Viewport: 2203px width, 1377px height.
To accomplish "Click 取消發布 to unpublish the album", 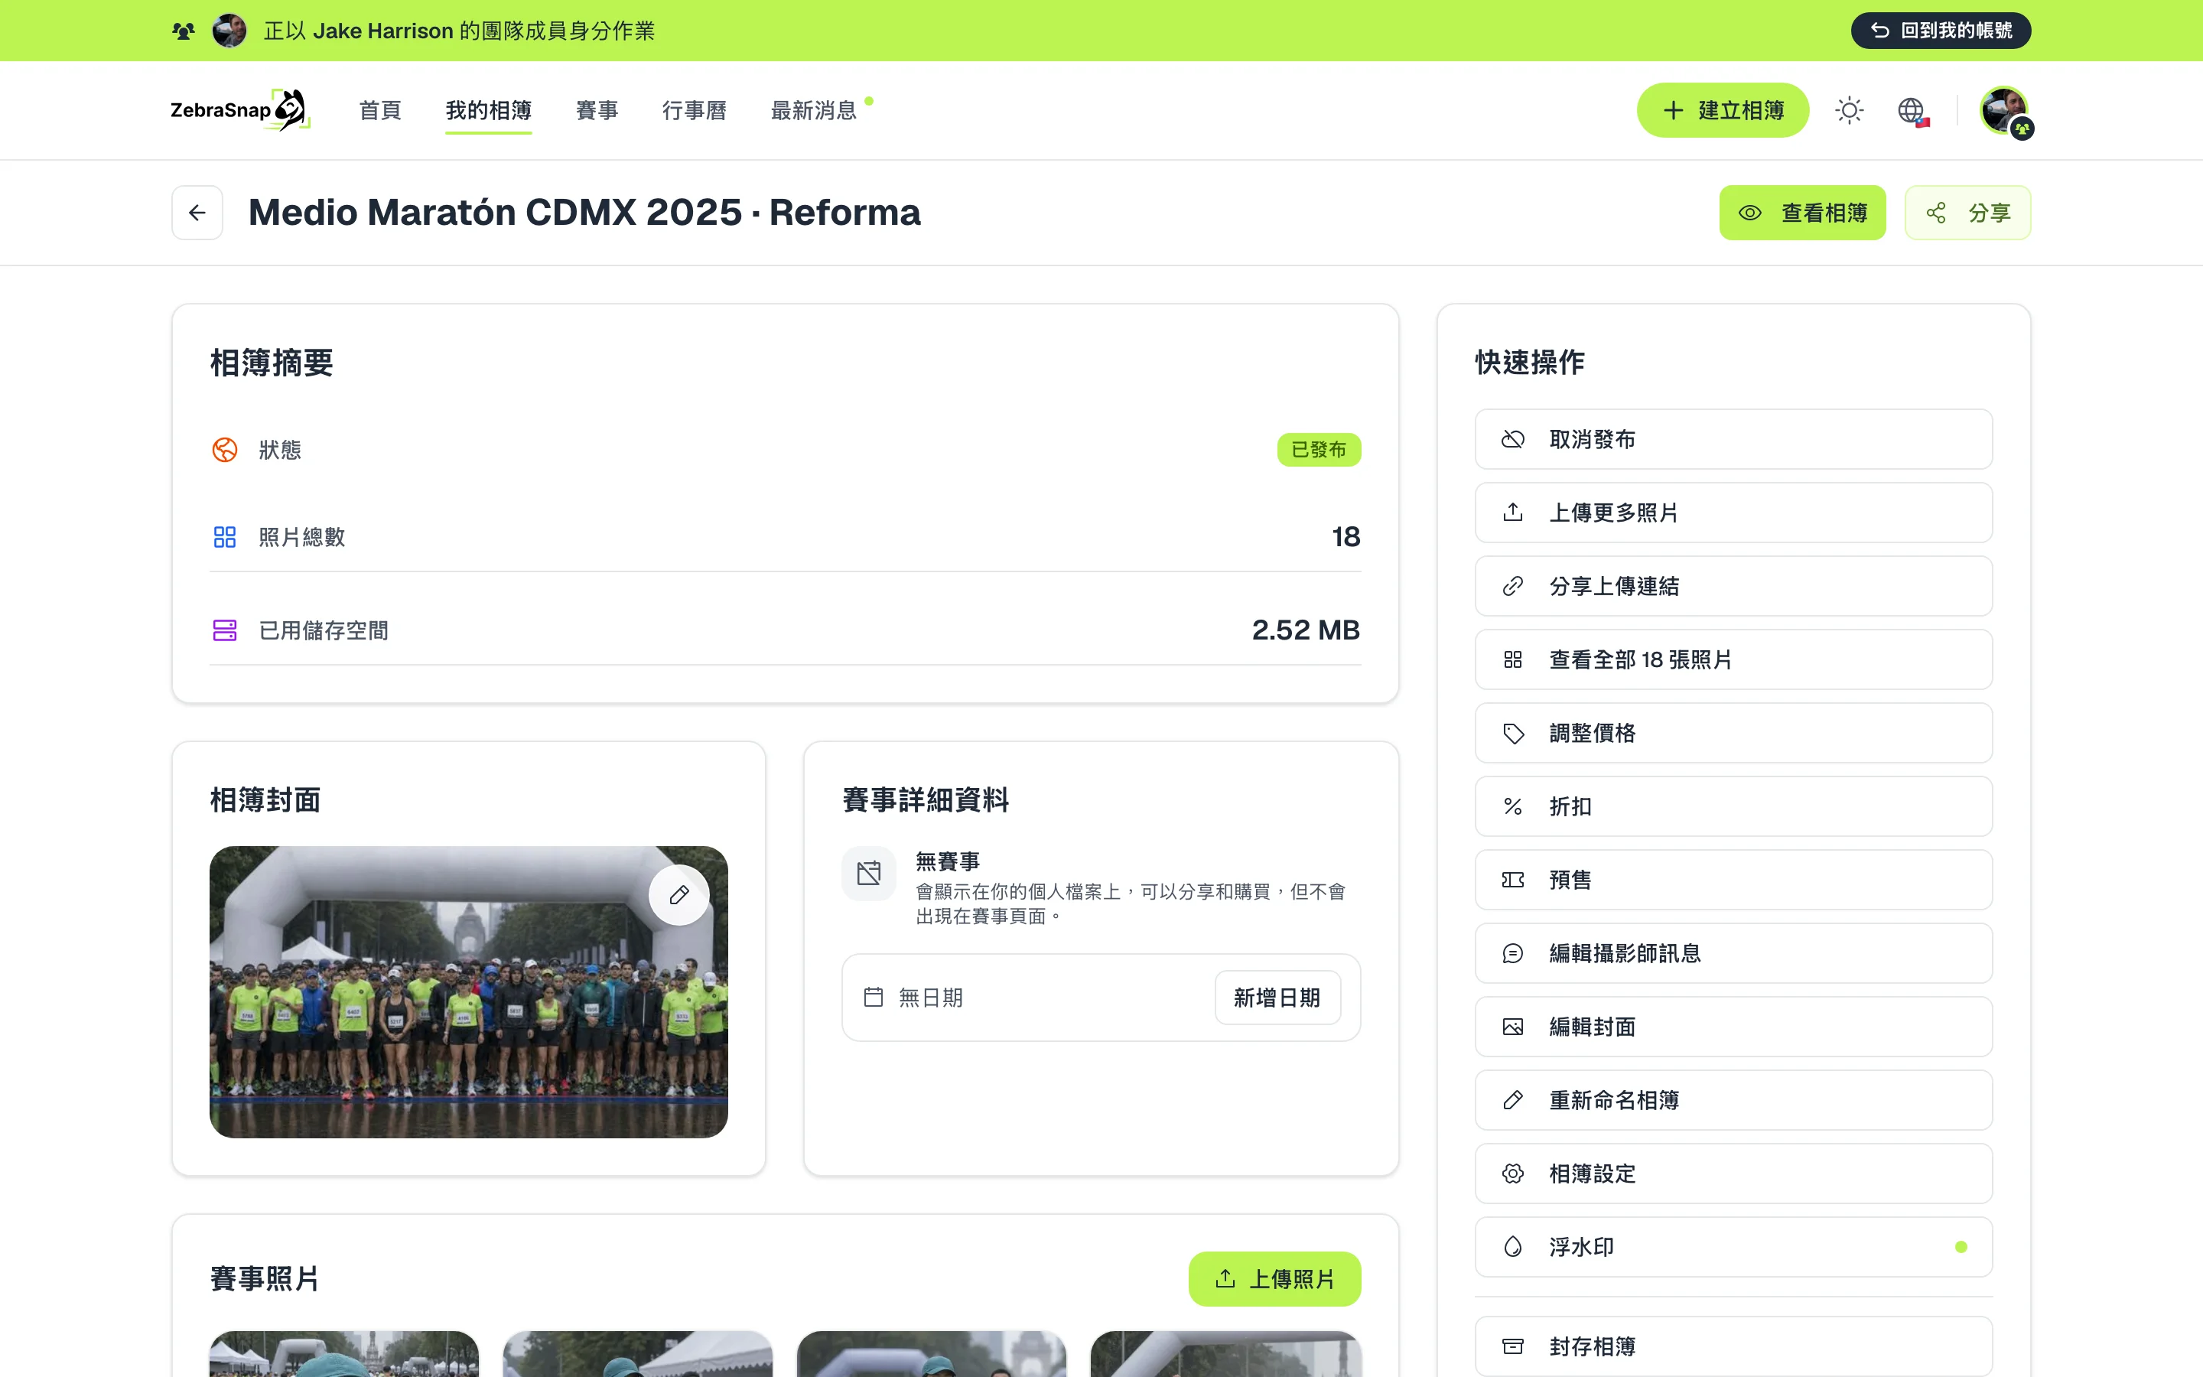I will click(1733, 439).
